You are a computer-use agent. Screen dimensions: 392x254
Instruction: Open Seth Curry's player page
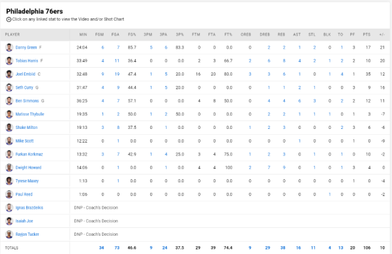click(24, 87)
